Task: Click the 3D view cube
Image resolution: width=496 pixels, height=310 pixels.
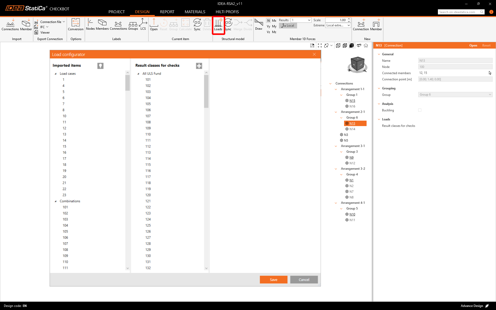Action: 357,64
